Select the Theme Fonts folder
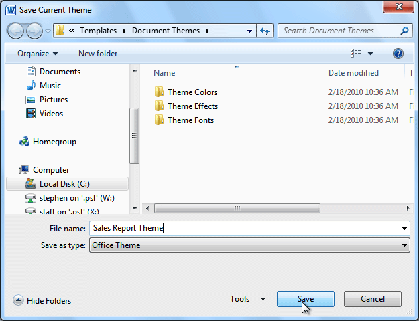This screenshot has width=419, height=321. coord(190,120)
